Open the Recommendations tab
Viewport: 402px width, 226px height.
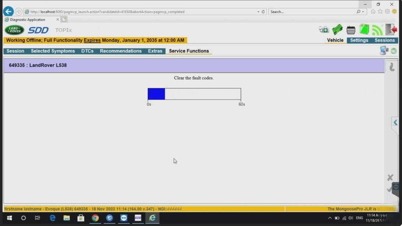click(x=120, y=51)
